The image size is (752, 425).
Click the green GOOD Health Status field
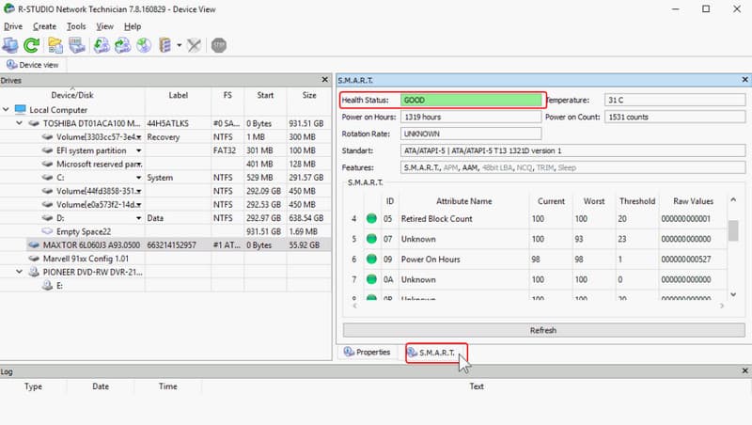pos(472,100)
